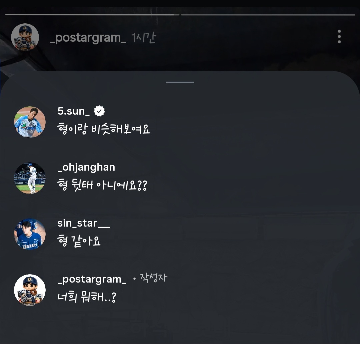Tap the story author avatar in the header

pyautogui.click(x=25, y=37)
